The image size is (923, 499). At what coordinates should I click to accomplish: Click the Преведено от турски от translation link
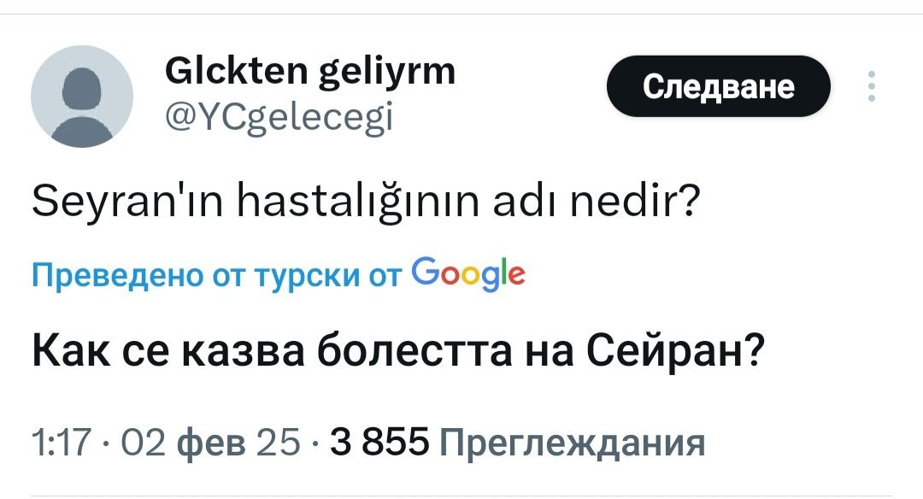tap(217, 275)
